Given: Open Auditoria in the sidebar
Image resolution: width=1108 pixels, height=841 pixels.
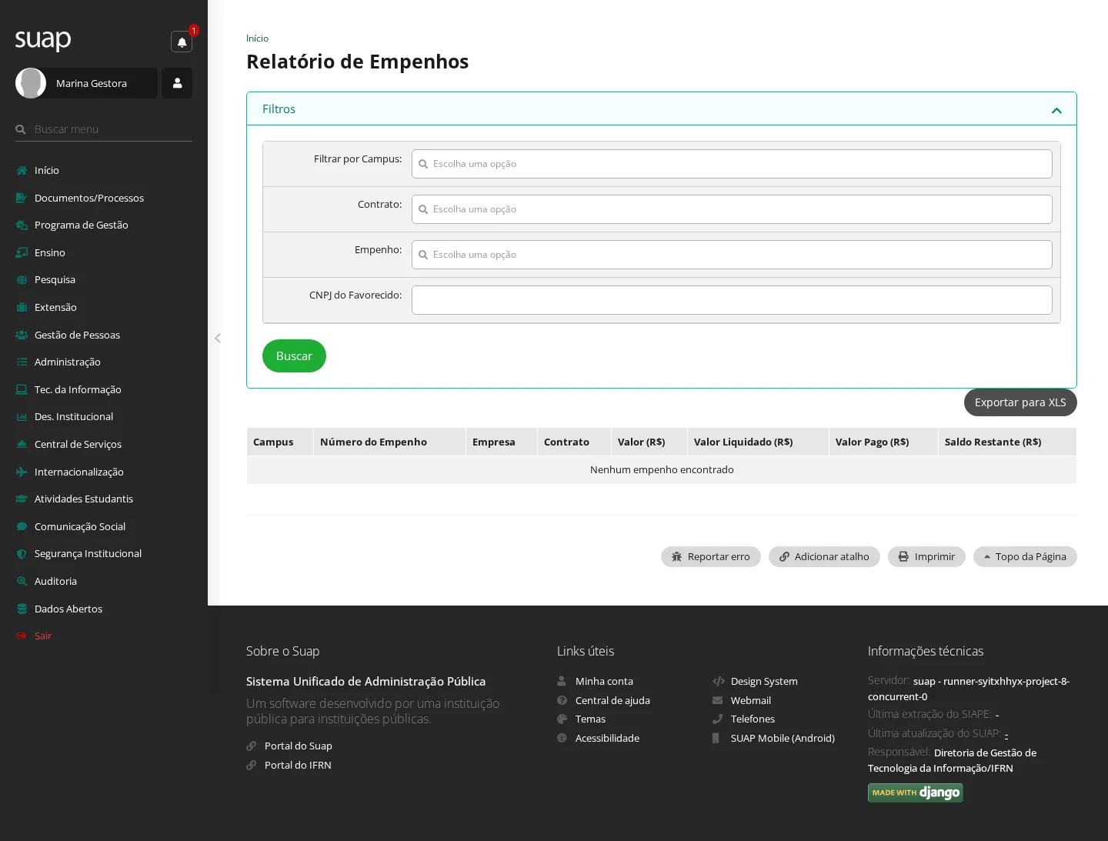Looking at the screenshot, I should point(104,581).
